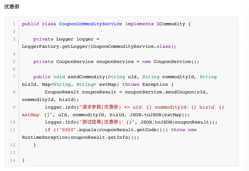Click the throws keyword in method signature
The width and height of the screenshot is (249, 171).
point(131,84)
